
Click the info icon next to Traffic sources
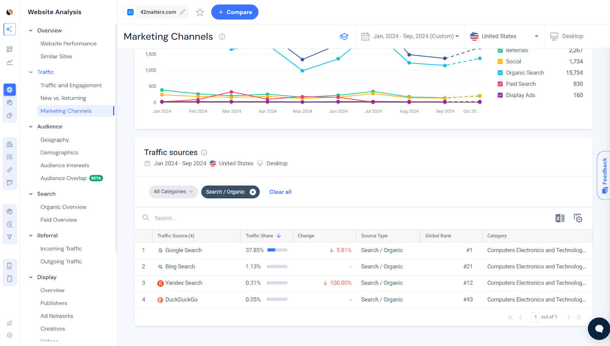[x=204, y=152]
